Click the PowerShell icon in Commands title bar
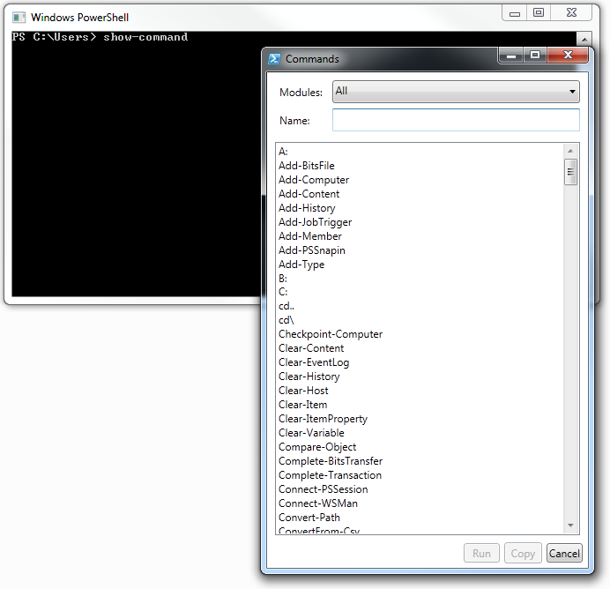The height and width of the screenshot is (589, 610). 274,59
